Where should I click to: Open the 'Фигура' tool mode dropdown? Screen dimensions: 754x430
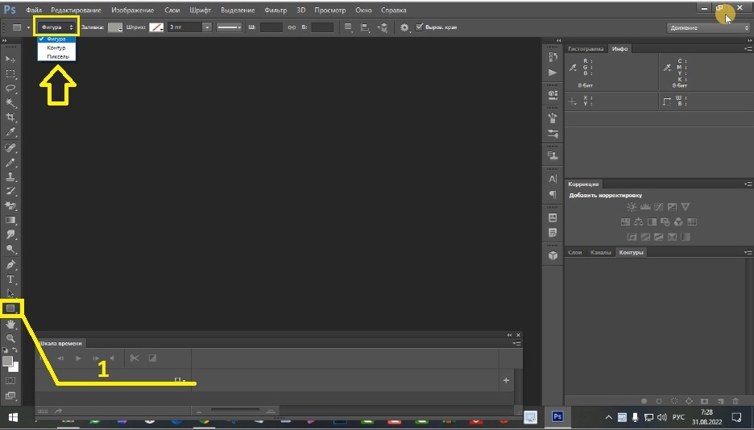(x=56, y=27)
